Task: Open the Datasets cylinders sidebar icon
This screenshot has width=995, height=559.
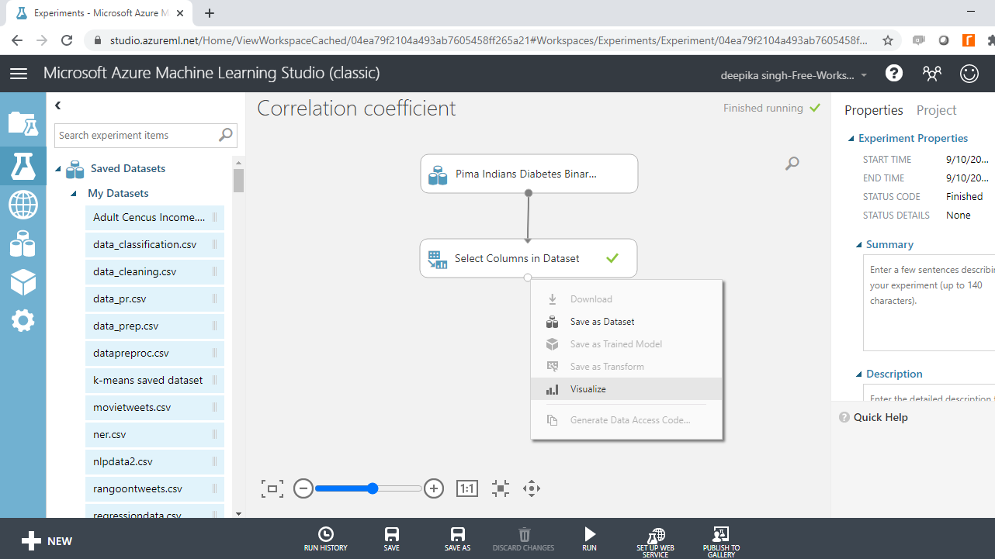Action: click(x=23, y=244)
